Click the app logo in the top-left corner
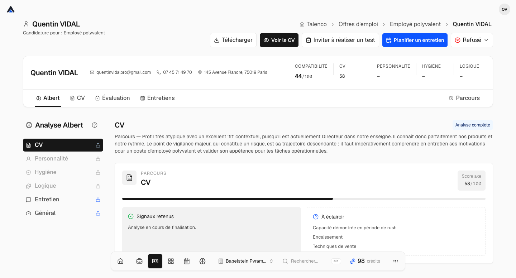This screenshot has width=516, height=278. [x=11, y=9]
